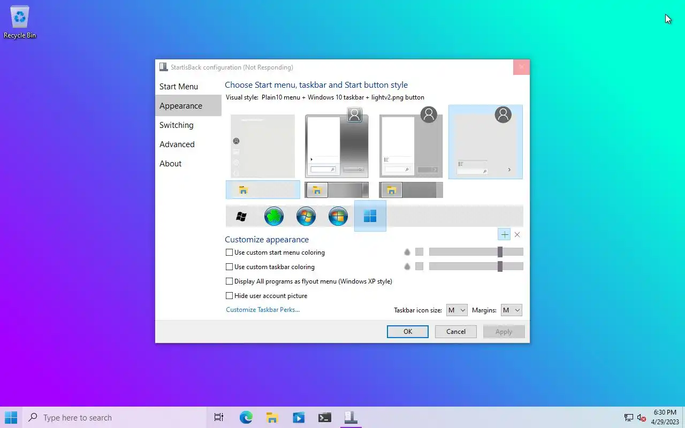The image size is (685, 428).
Task: Close the StartIsBack configuration window
Action: [521, 67]
